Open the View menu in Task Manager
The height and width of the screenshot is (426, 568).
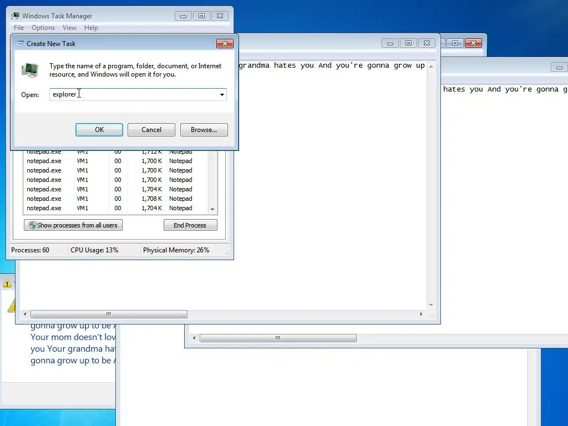(69, 28)
